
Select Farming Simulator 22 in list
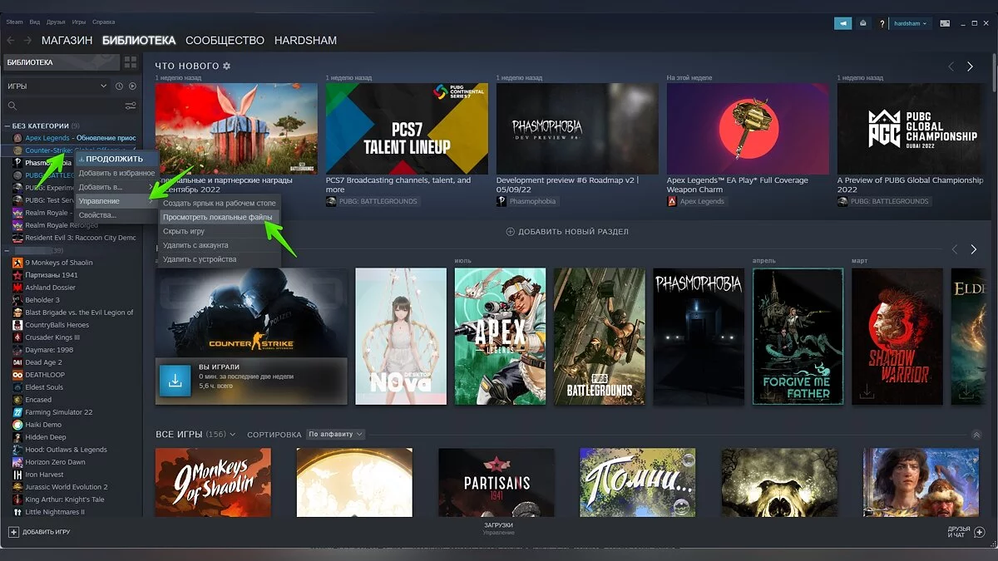58,412
